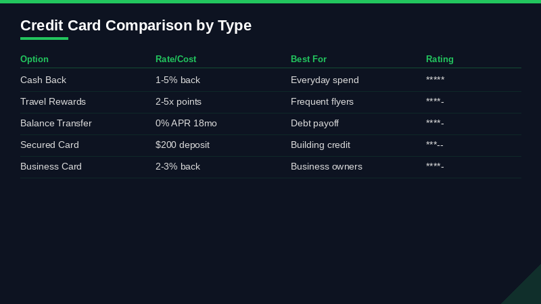Click the slide title Credit Card Comparison by Type
541x304 pixels.
click(x=136, y=26)
